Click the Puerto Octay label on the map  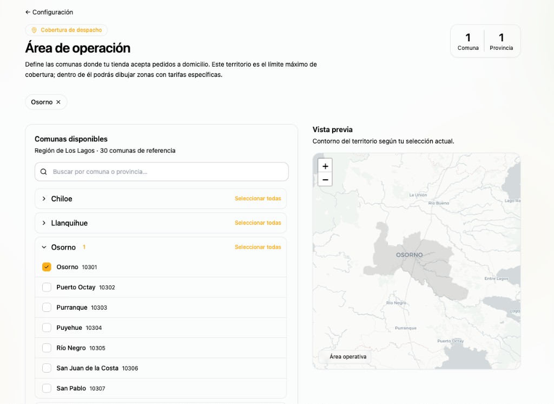pyautogui.click(x=450, y=341)
